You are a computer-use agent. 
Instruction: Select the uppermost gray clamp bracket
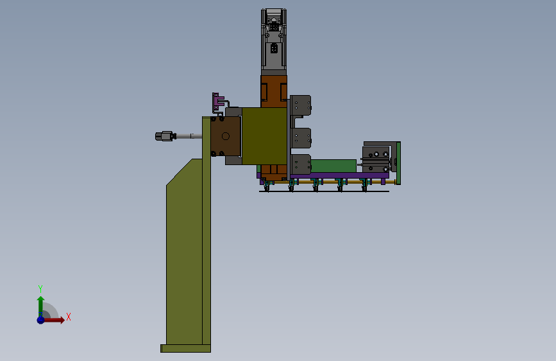(301, 105)
